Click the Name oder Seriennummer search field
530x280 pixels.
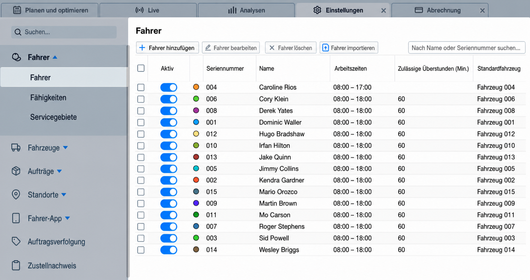(467, 48)
